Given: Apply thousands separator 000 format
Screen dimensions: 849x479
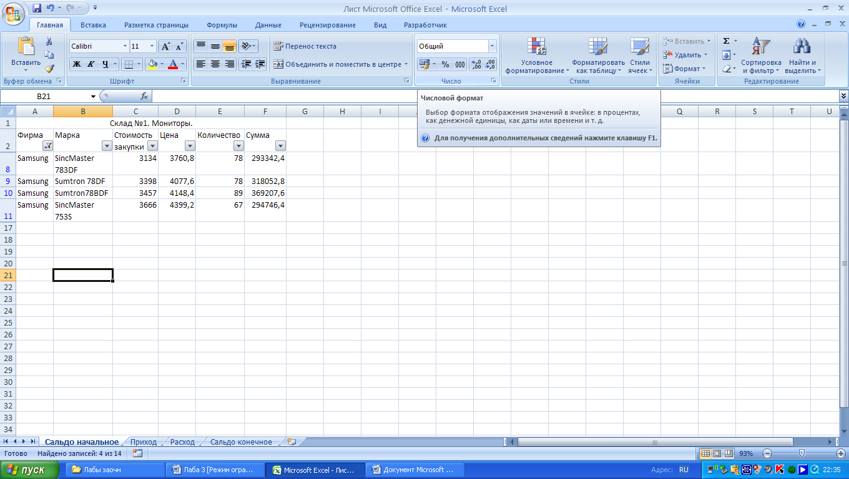Looking at the screenshot, I should (x=460, y=64).
